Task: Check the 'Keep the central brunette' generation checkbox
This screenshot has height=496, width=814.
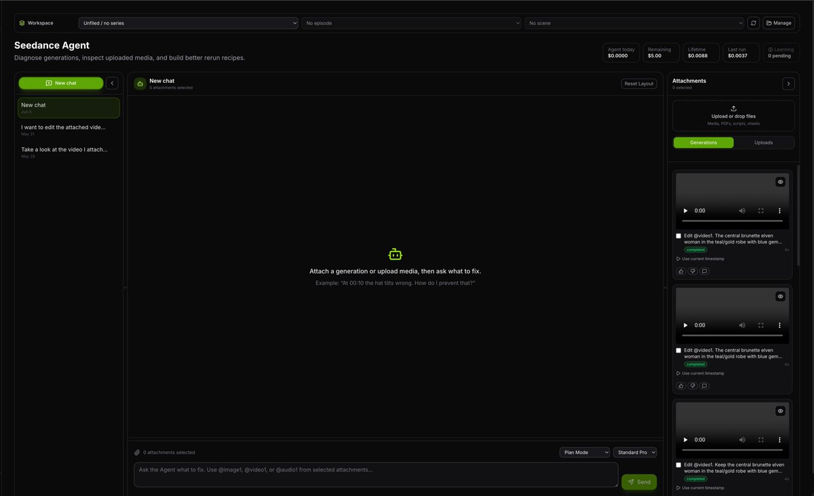Action: click(679, 465)
